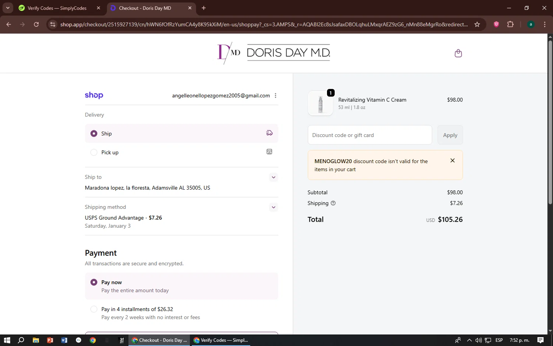This screenshot has height=346, width=553.
Task: Select the Pick up delivery option
Action: pos(181,152)
